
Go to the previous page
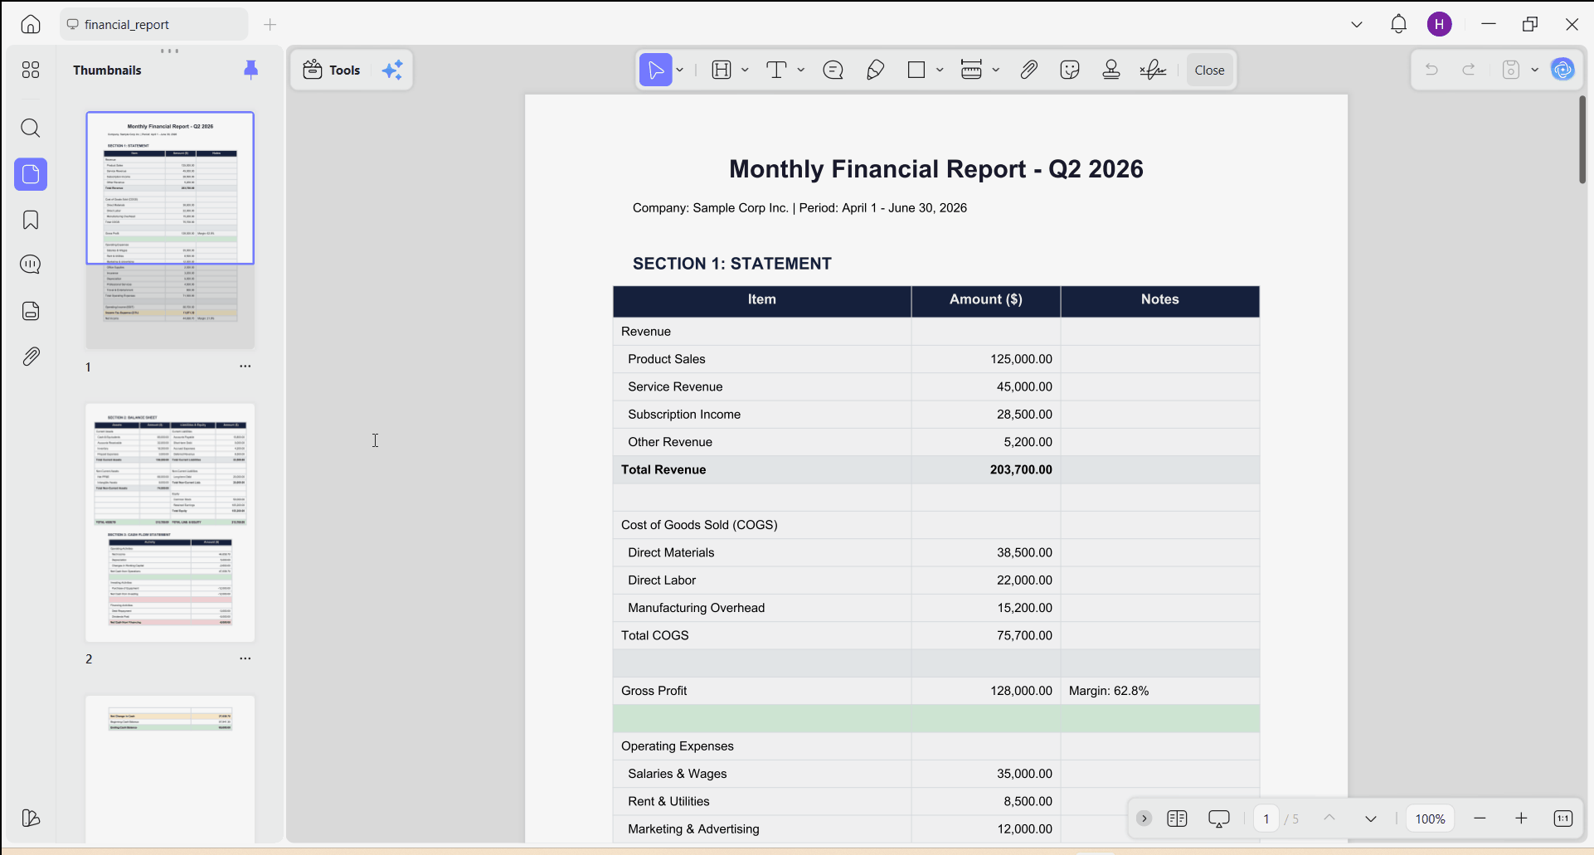click(1329, 819)
